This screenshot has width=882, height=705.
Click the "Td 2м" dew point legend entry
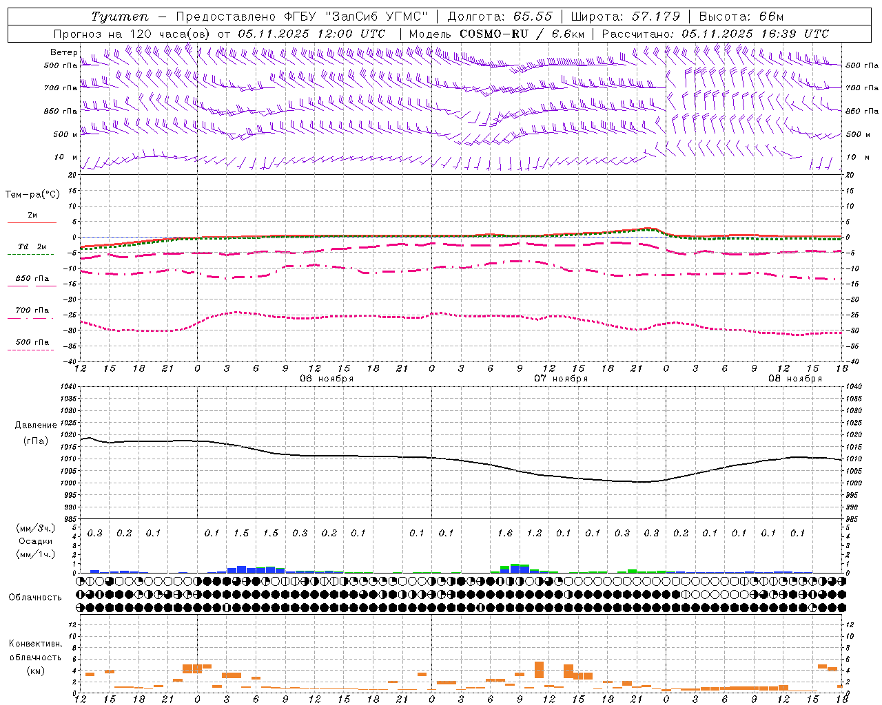click(x=32, y=246)
